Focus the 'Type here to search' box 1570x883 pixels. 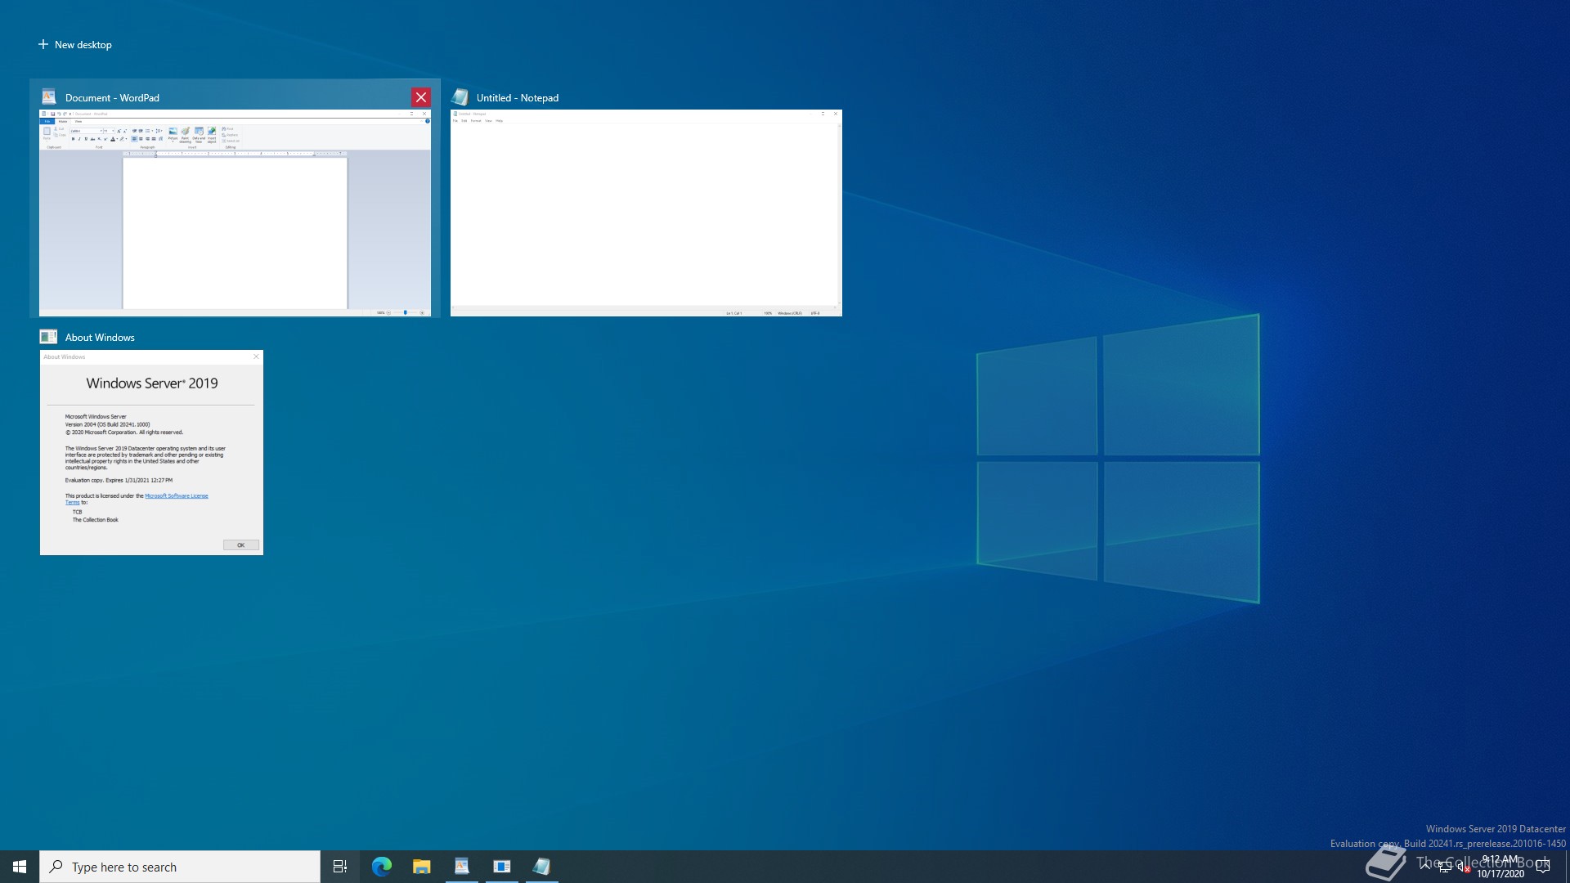(x=180, y=867)
